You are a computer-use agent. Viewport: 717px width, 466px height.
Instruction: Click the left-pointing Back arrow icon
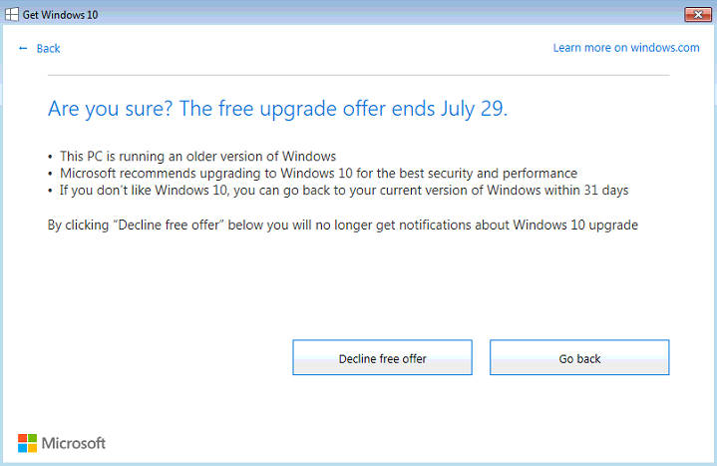point(23,48)
